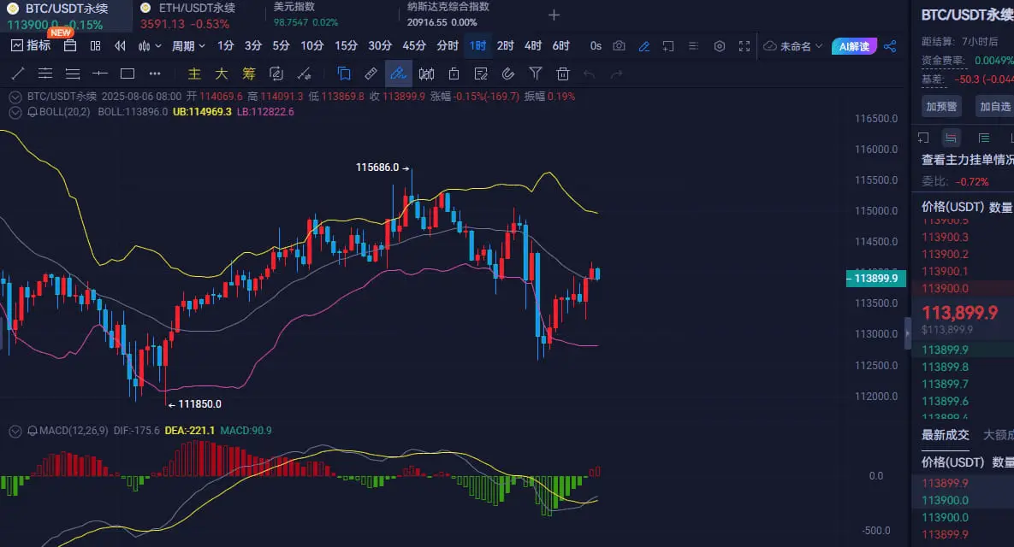Select the ruler measure tool
The width and height of the screenshot is (1014, 547).
pyautogui.click(x=371, y=74)
